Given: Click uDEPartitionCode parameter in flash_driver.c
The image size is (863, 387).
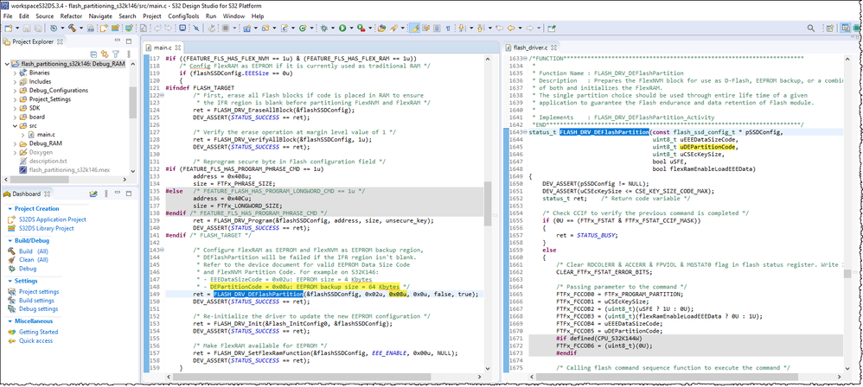Looking at the screenshot, I should point(708,148).
